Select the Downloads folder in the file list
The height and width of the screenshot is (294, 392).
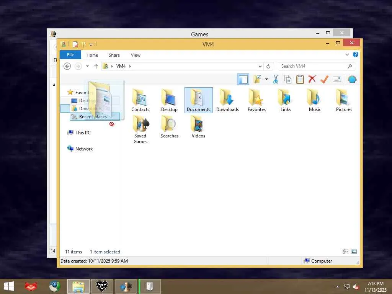(227, 100)
